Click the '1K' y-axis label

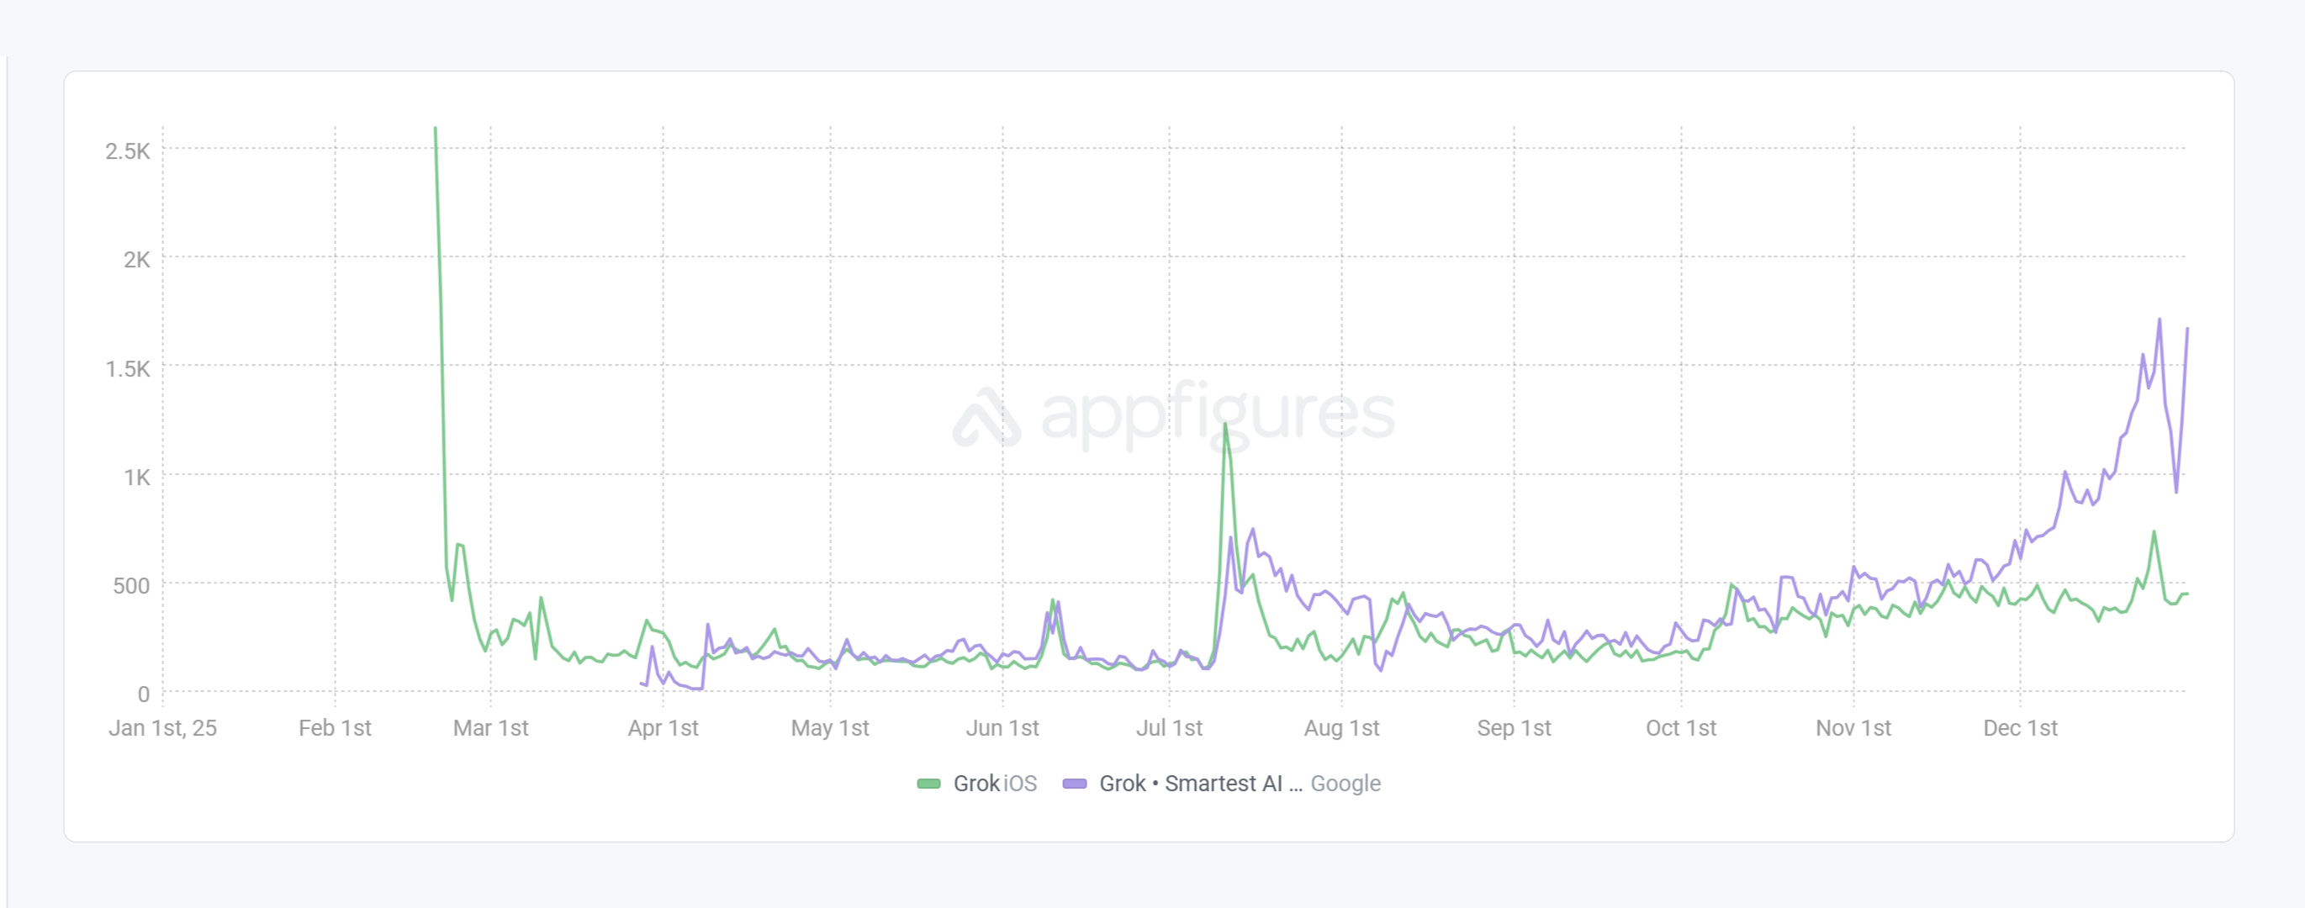click(136, 478)
